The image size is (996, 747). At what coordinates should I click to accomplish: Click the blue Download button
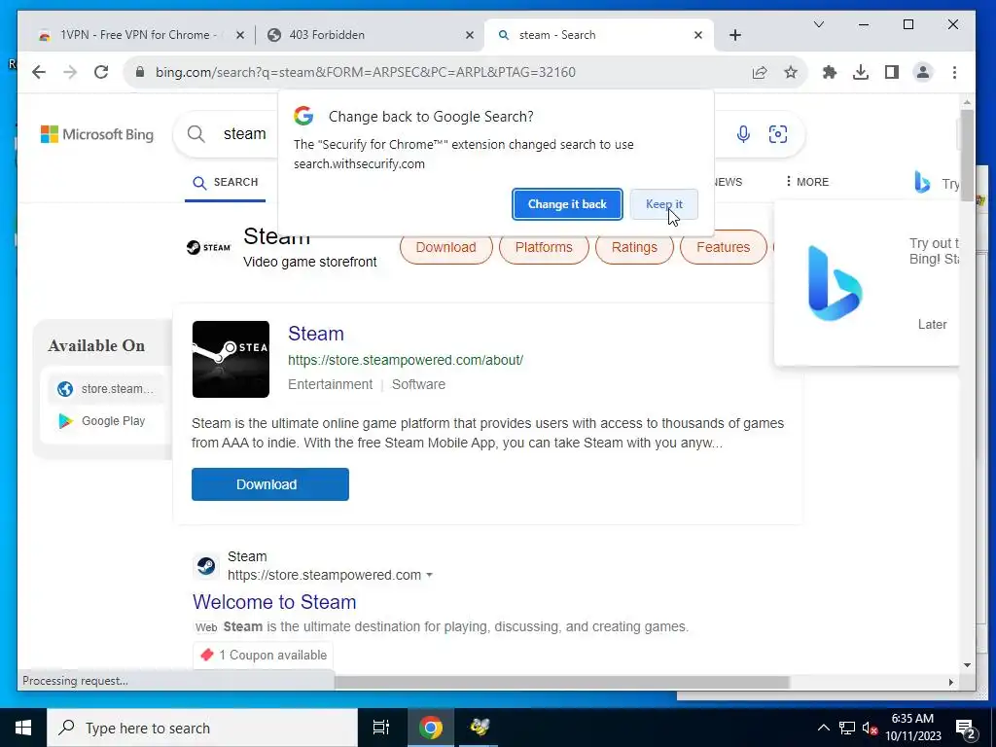pyautogui.click(x=270, y=484)
